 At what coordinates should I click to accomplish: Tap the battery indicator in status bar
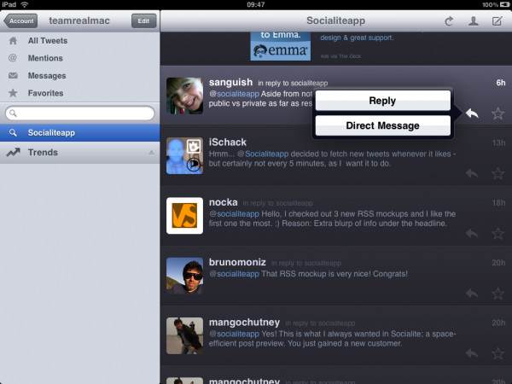click(x=504, y=4)
